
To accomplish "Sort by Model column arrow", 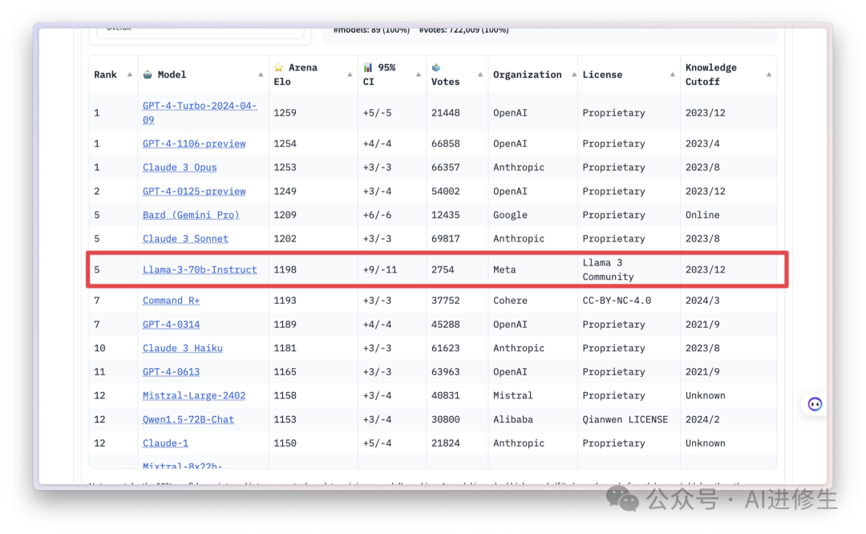I will (x=261, y=75).
